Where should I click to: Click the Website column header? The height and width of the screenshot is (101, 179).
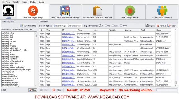point(116,30)
